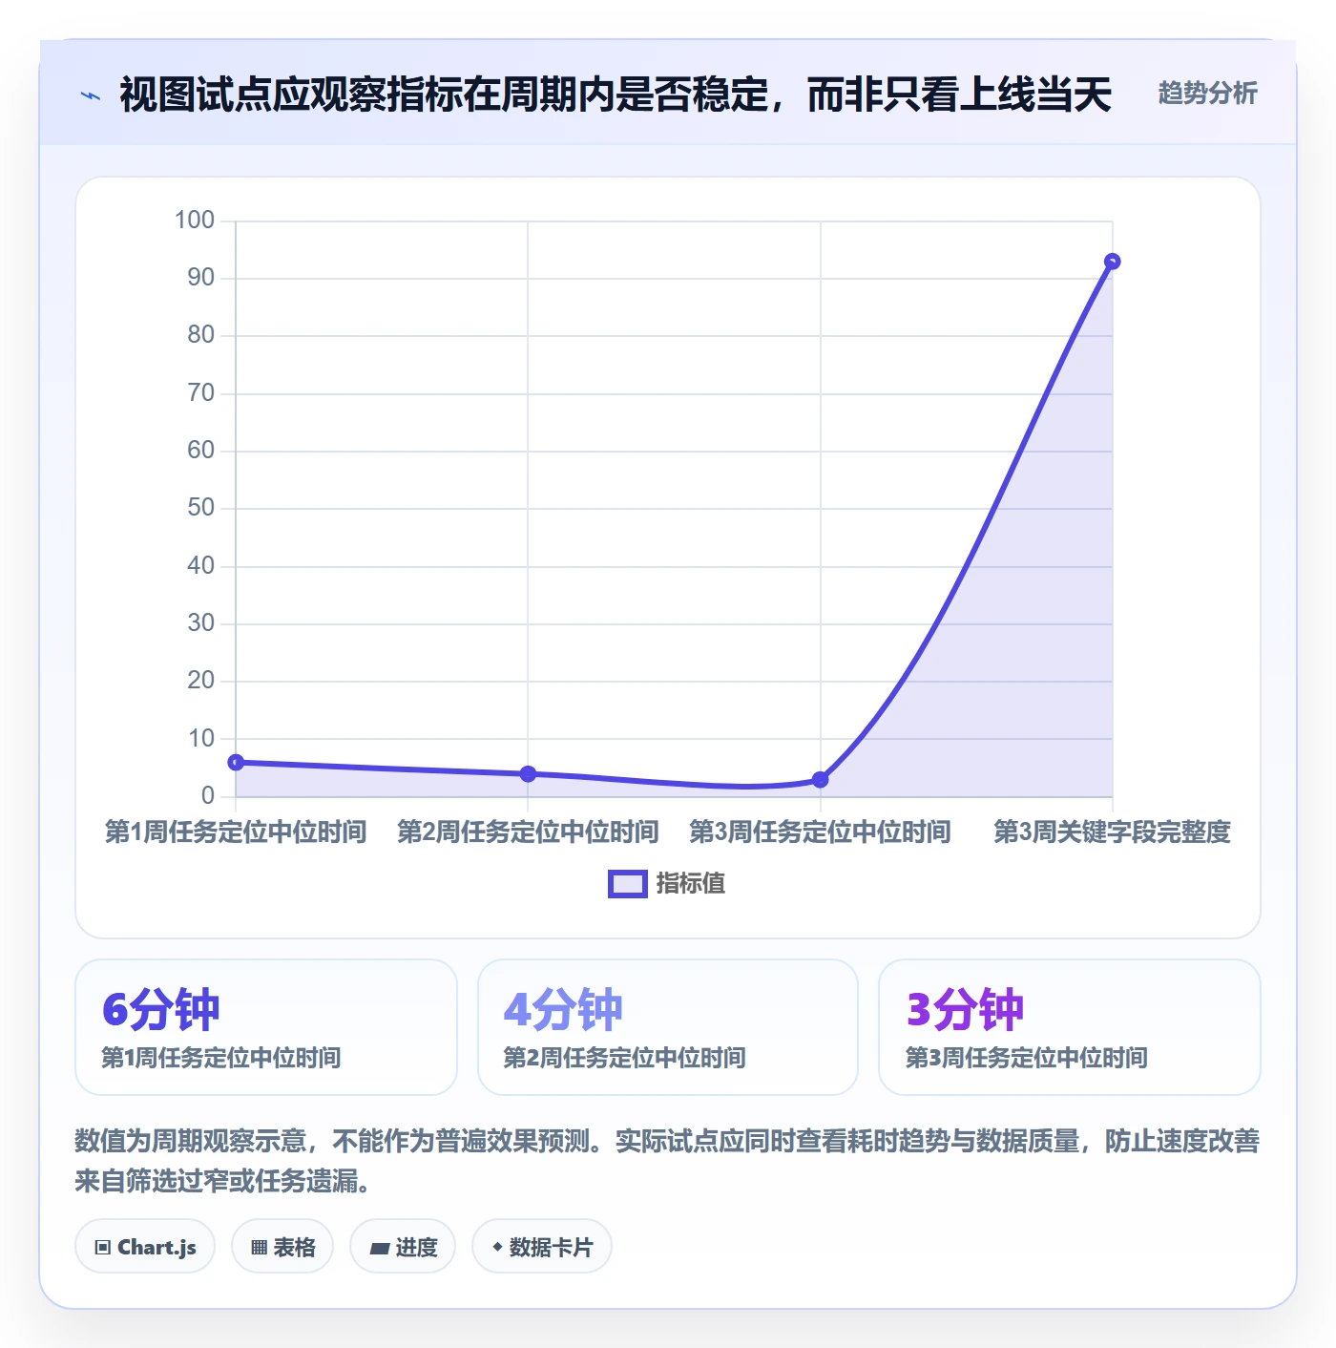This screenshot has width=1336, height=1348.
Task: Click the note paragraph starting 数值为周期观察示意
Action: tap(667, 1161)
